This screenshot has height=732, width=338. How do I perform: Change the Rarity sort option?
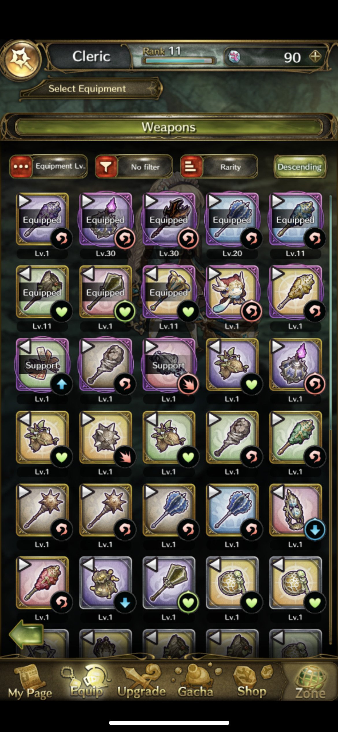(x=219, y=167)
